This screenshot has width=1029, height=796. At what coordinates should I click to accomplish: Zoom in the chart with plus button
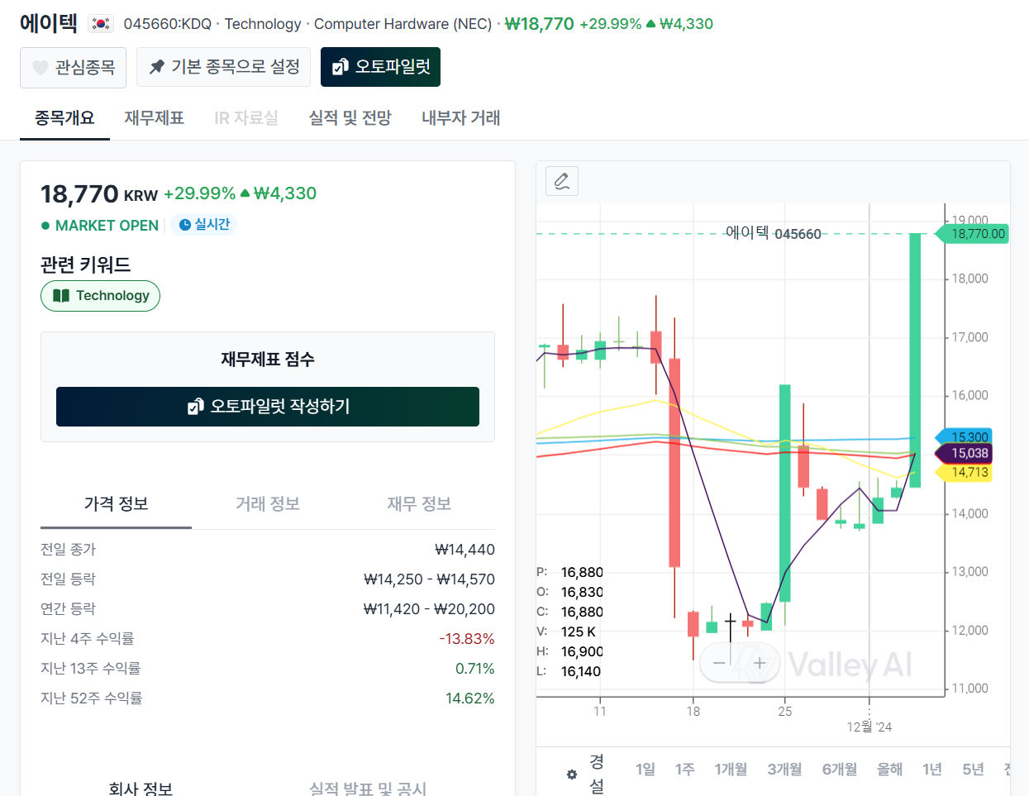[760, 663]
